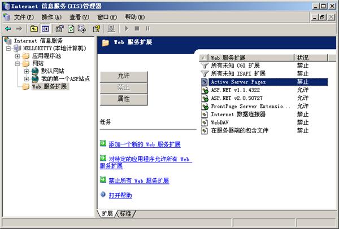Click the Up one level folder icon
Screen dimensions: 339x229
(34, 29)
